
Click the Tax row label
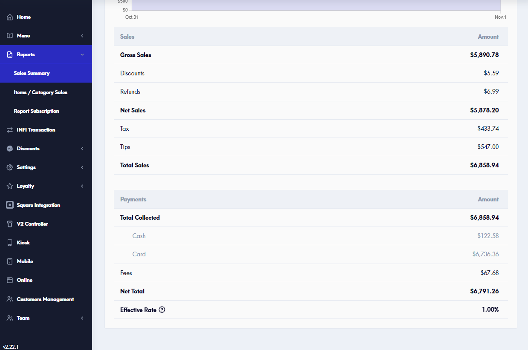124,129
